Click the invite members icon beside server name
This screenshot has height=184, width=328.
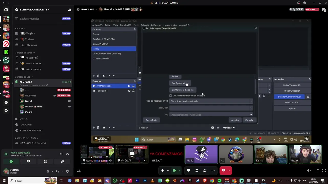point(69,10)
